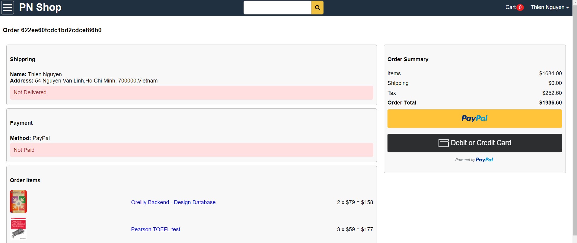Pay with the yellow PayPal button
The height and width of the screenshot is (243, 577).
coord(474,119)
